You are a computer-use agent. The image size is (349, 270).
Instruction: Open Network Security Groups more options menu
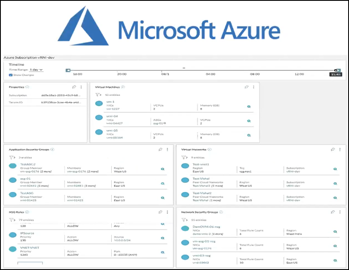click(340, 212)
